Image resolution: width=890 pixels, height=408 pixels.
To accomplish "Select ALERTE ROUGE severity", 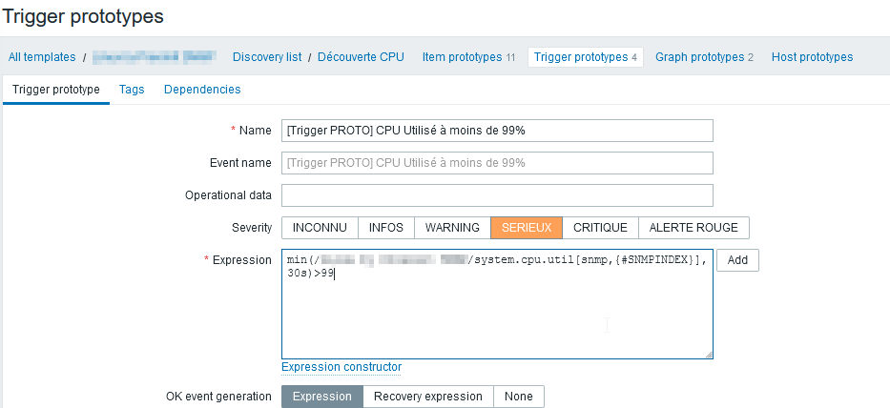I will point(693,228).
